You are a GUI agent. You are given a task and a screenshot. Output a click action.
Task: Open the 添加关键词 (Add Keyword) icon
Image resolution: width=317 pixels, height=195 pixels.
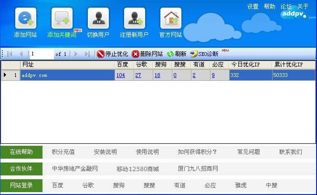(x=62, y=18)
